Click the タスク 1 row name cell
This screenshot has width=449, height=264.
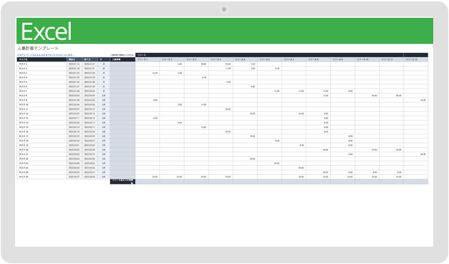41,64
